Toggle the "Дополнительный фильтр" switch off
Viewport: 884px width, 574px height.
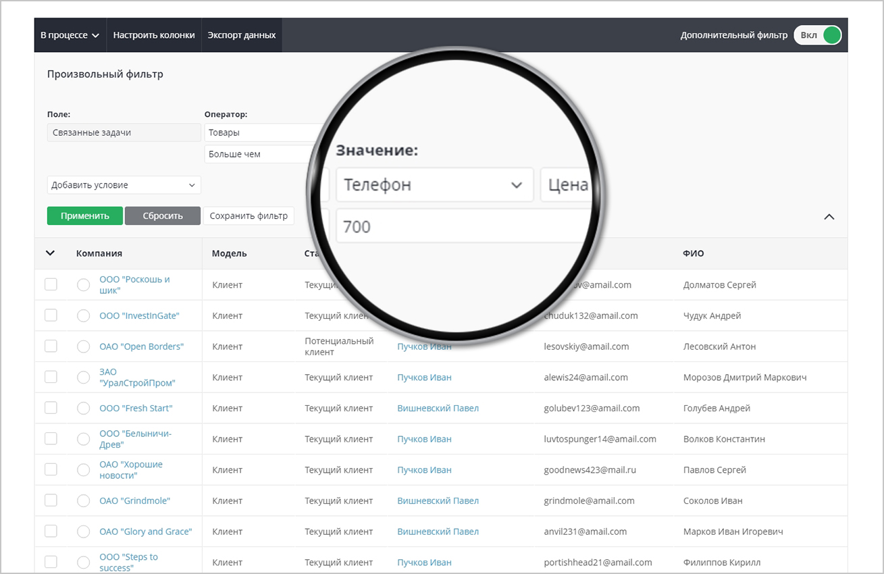tap(817, 35)
